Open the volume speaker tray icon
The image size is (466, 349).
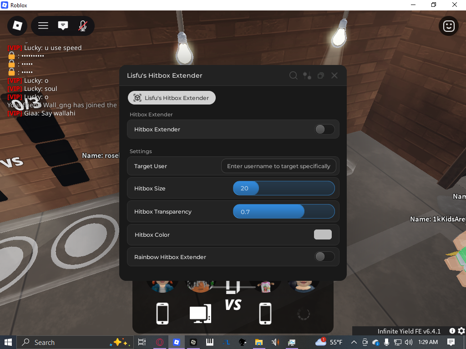click(x=409, y=342)
